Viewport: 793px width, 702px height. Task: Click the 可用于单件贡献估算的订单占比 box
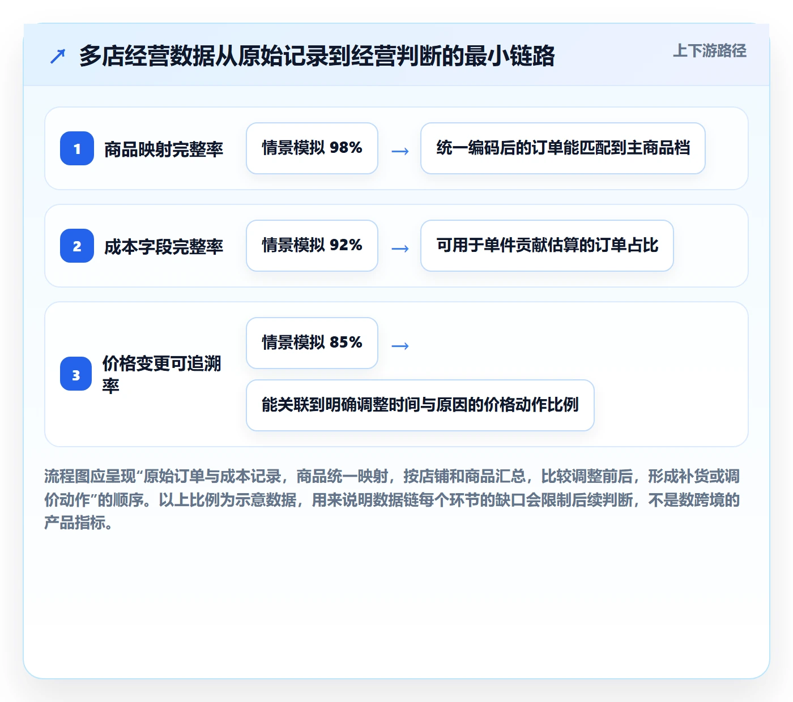click(x=547, y=246)
